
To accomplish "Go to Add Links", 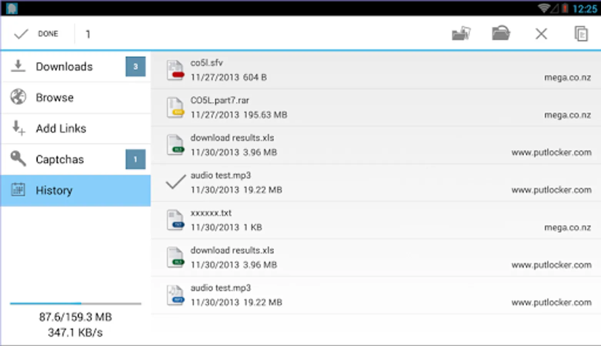I will 76,128.
